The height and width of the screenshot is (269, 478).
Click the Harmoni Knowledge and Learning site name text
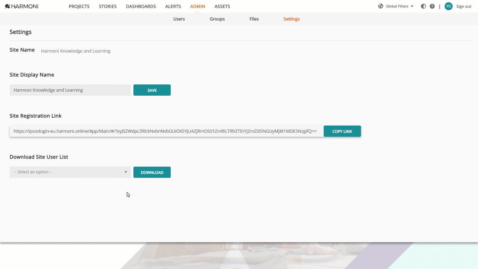[x=75, y=51]
